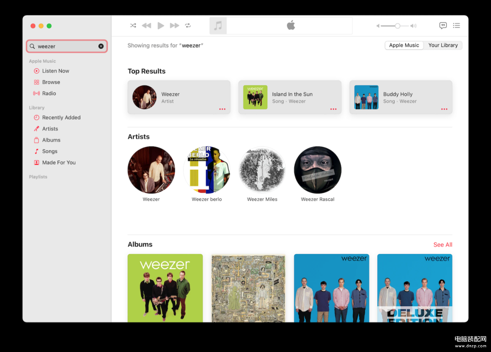Click the Top Results heading
The width and height of the screenshot is (491, 352).
pos(146,71)
